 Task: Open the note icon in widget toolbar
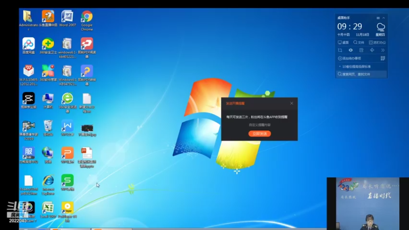[361, 50]
